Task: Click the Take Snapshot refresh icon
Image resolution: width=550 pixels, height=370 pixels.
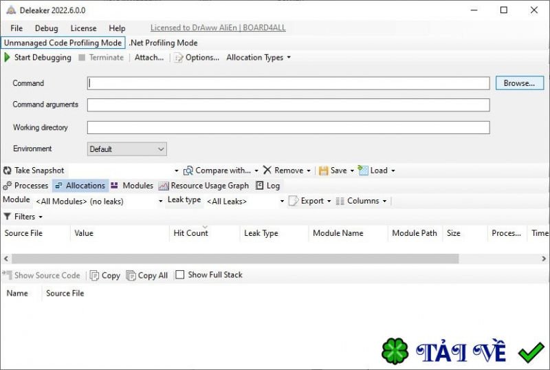Action: [x=7, y=171]
